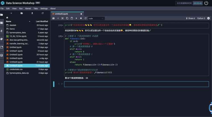Image resolution: width=212 pixels, height=117 pixels.
Task: Paste cell from clipboard icon
Action: 72,18
